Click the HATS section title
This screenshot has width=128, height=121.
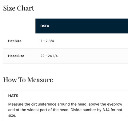13,96
